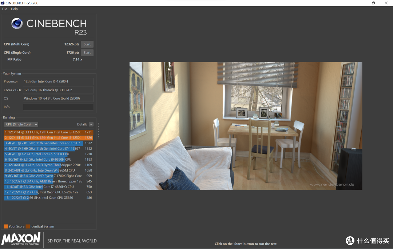This screenshot has height=249, width=393.
Task: Restore down the Cinebench window
Action: pos(373,3)
